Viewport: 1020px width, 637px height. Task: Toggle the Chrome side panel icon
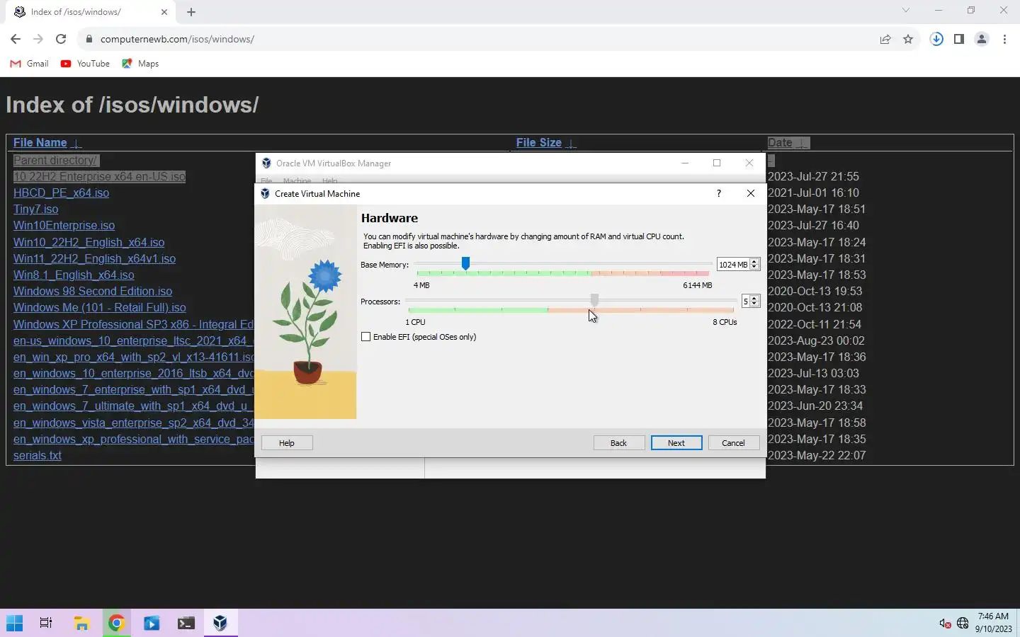(x=958, y=39)
